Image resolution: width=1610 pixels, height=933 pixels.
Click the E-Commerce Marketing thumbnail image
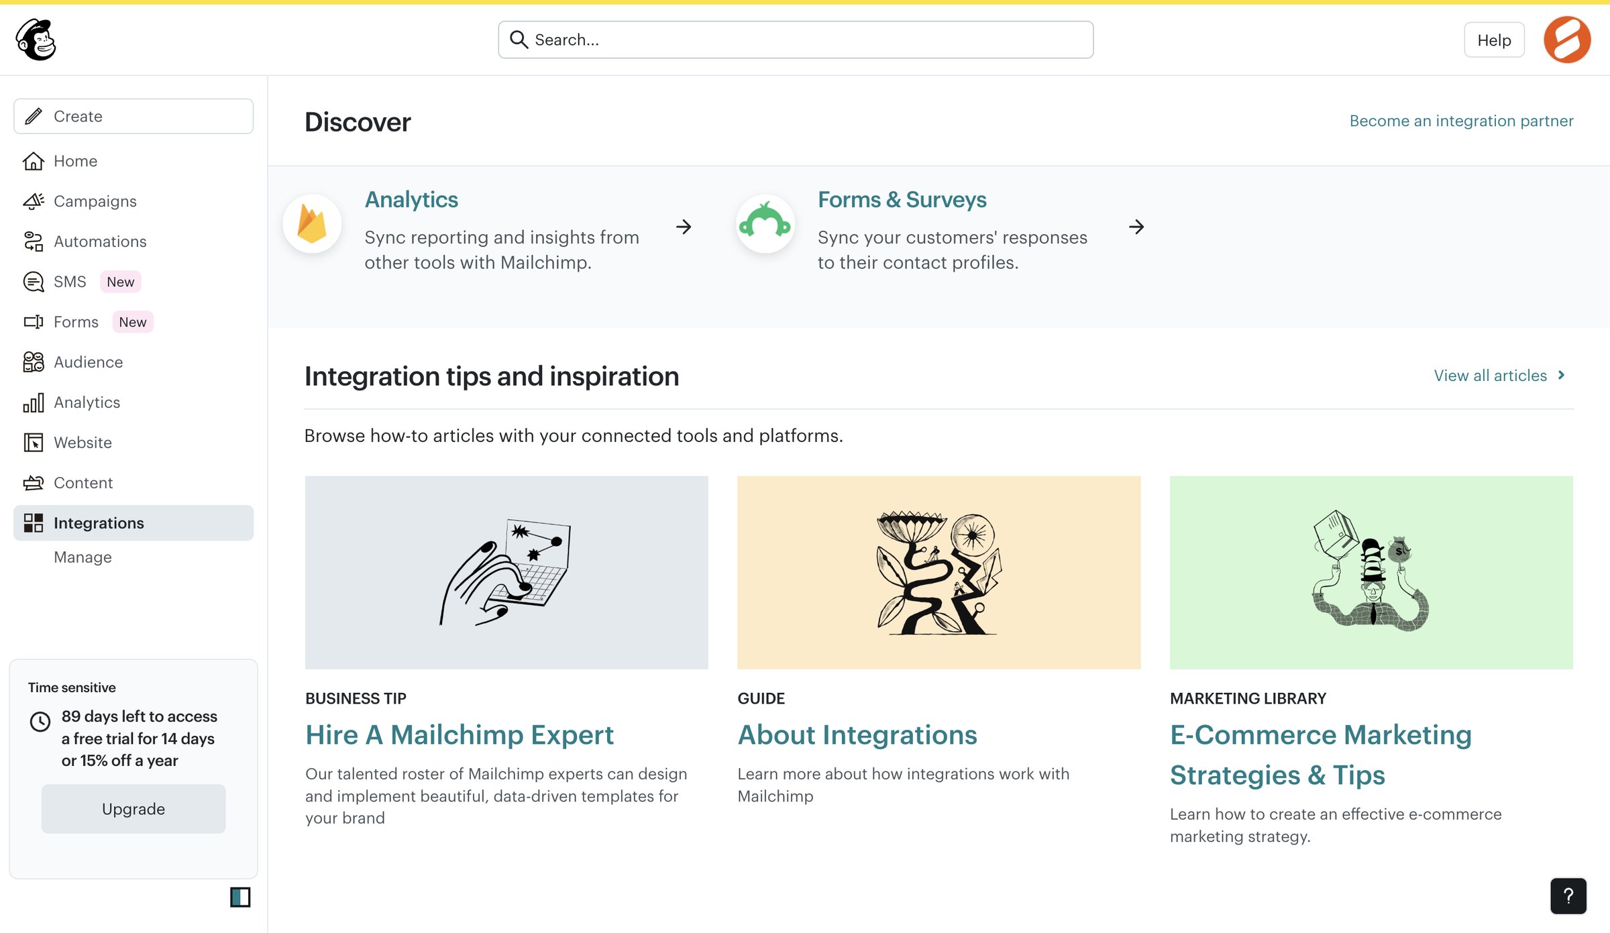pos(1371,572)
